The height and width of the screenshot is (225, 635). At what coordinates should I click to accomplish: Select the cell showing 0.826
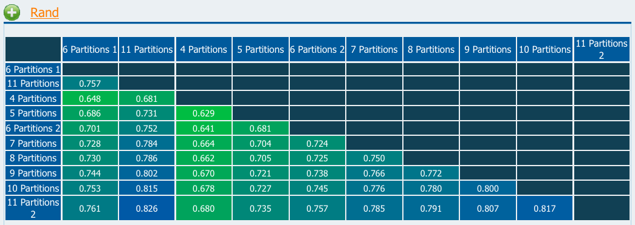pyautogui.click(x=146, y=208)
